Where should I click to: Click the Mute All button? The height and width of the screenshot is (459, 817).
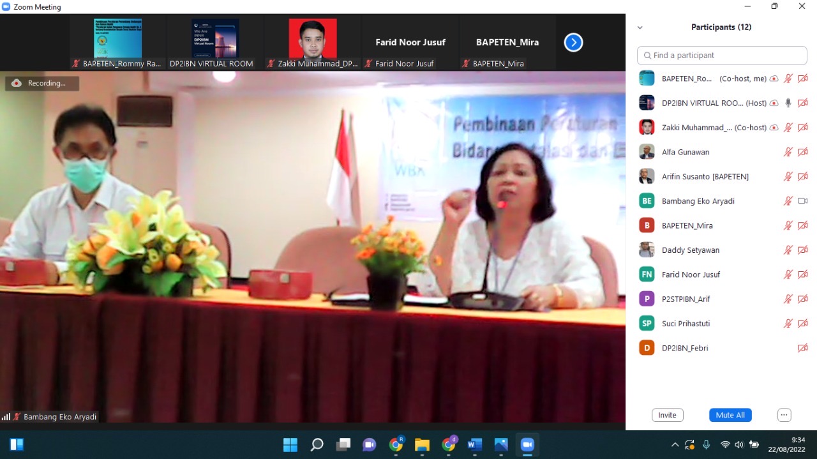coord(730,415)
